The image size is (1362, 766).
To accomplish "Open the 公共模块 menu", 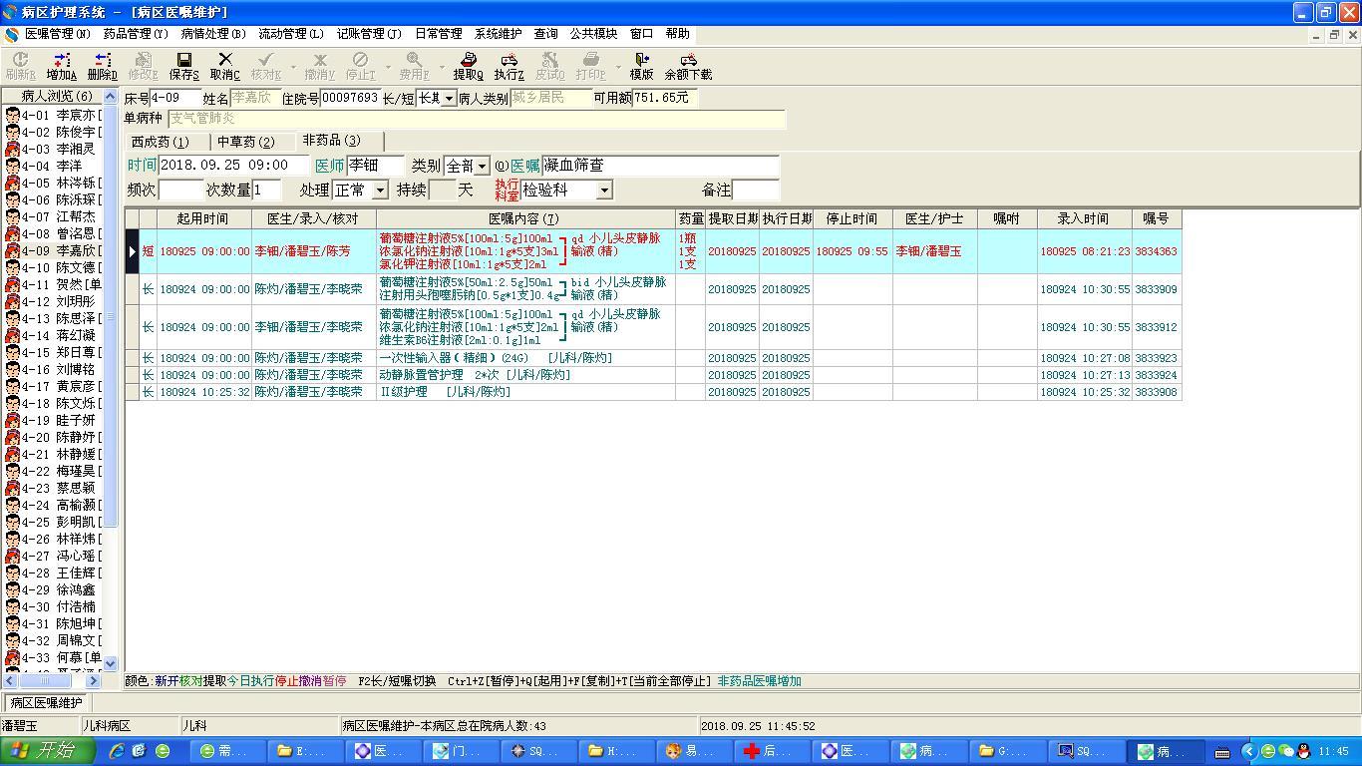I will pos(594,34).
